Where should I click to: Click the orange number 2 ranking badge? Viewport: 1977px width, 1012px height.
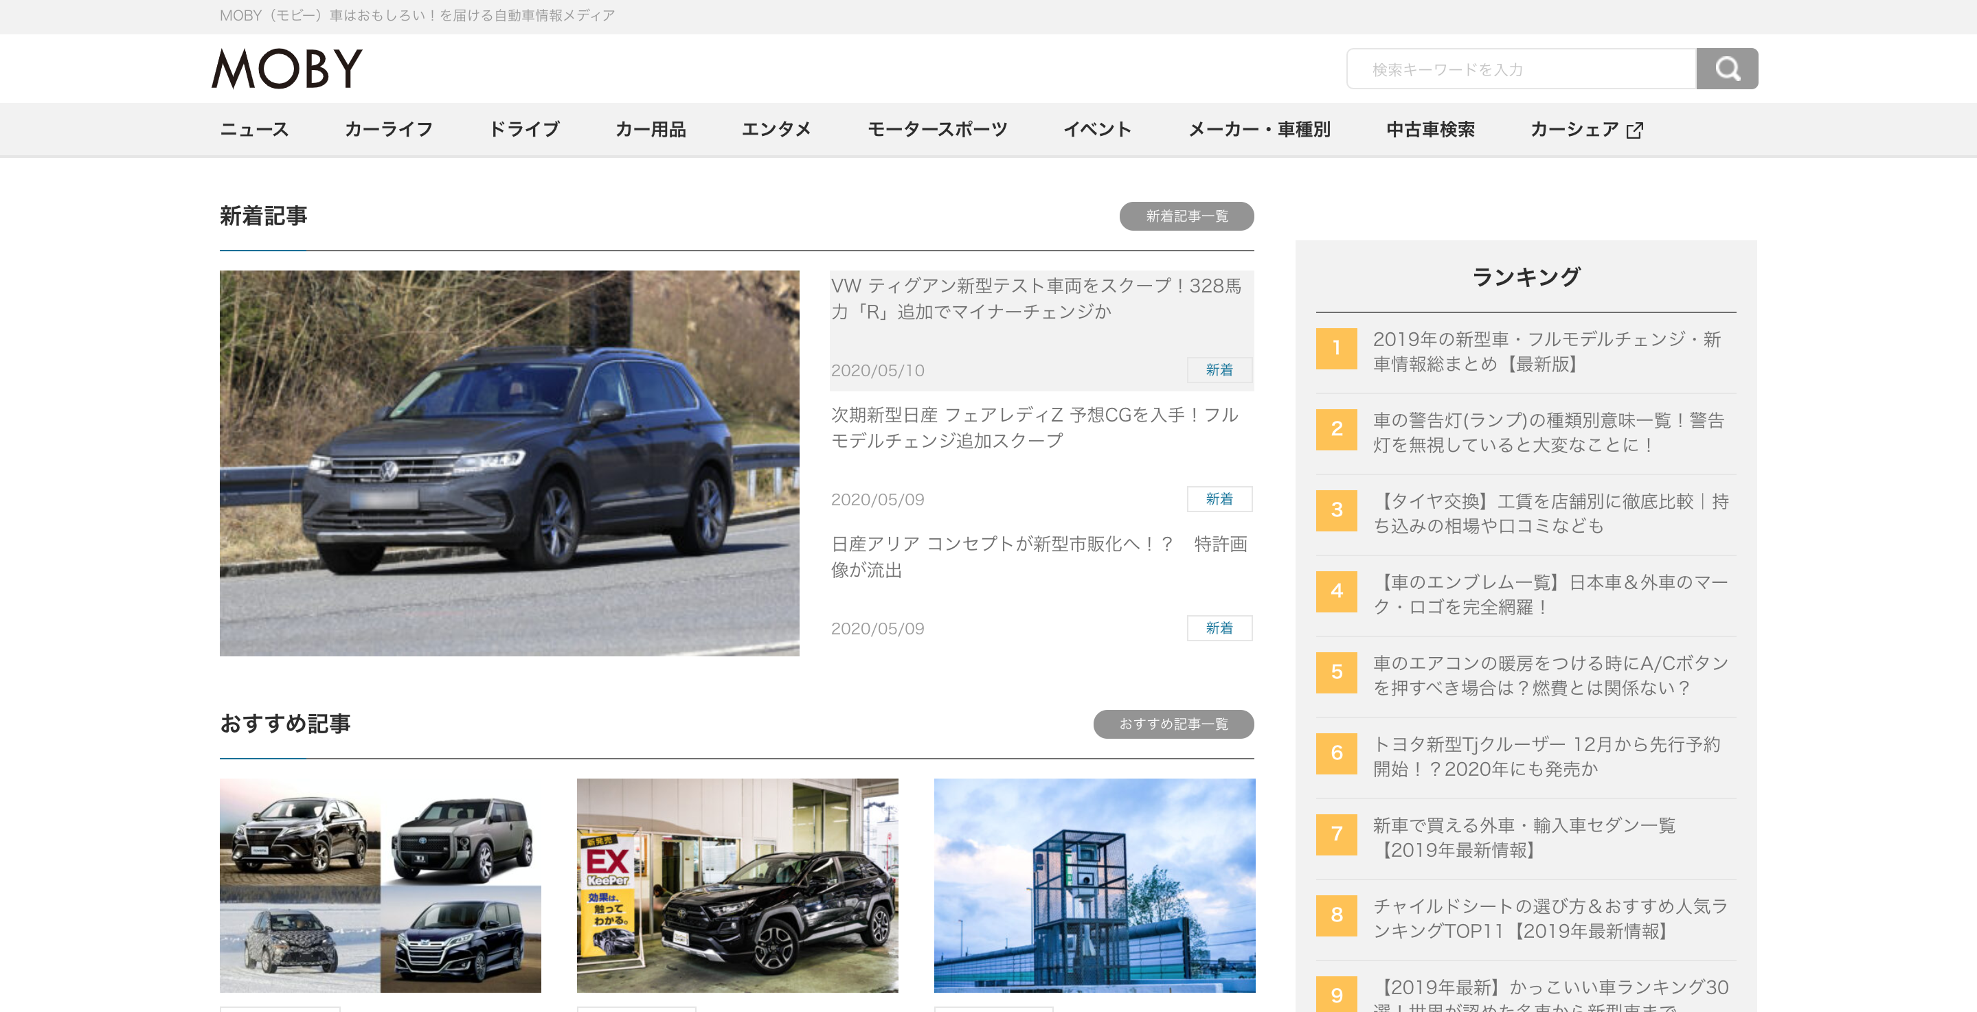(x=1336, y=430)
